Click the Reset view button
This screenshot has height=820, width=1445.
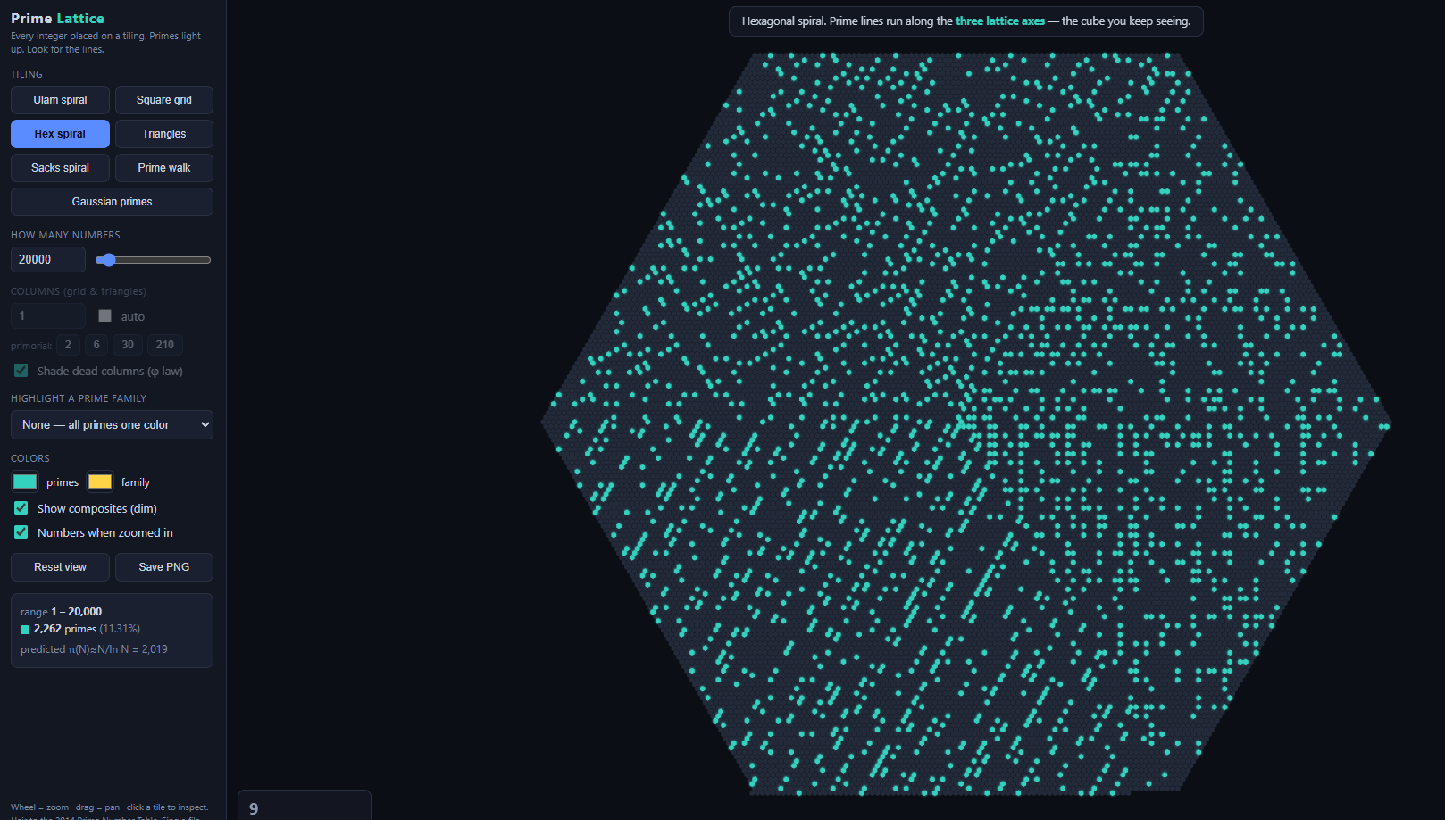[x=60, y=567]
